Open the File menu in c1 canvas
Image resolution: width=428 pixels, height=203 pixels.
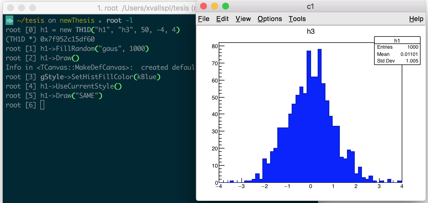204,19
